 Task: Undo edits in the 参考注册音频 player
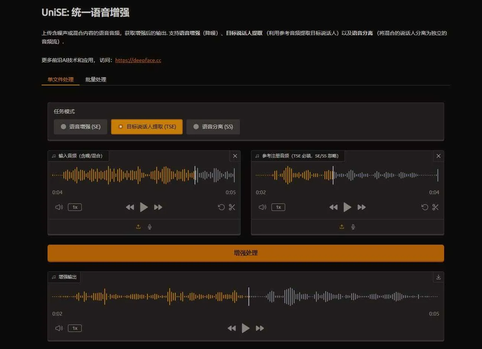pos(425,207)
